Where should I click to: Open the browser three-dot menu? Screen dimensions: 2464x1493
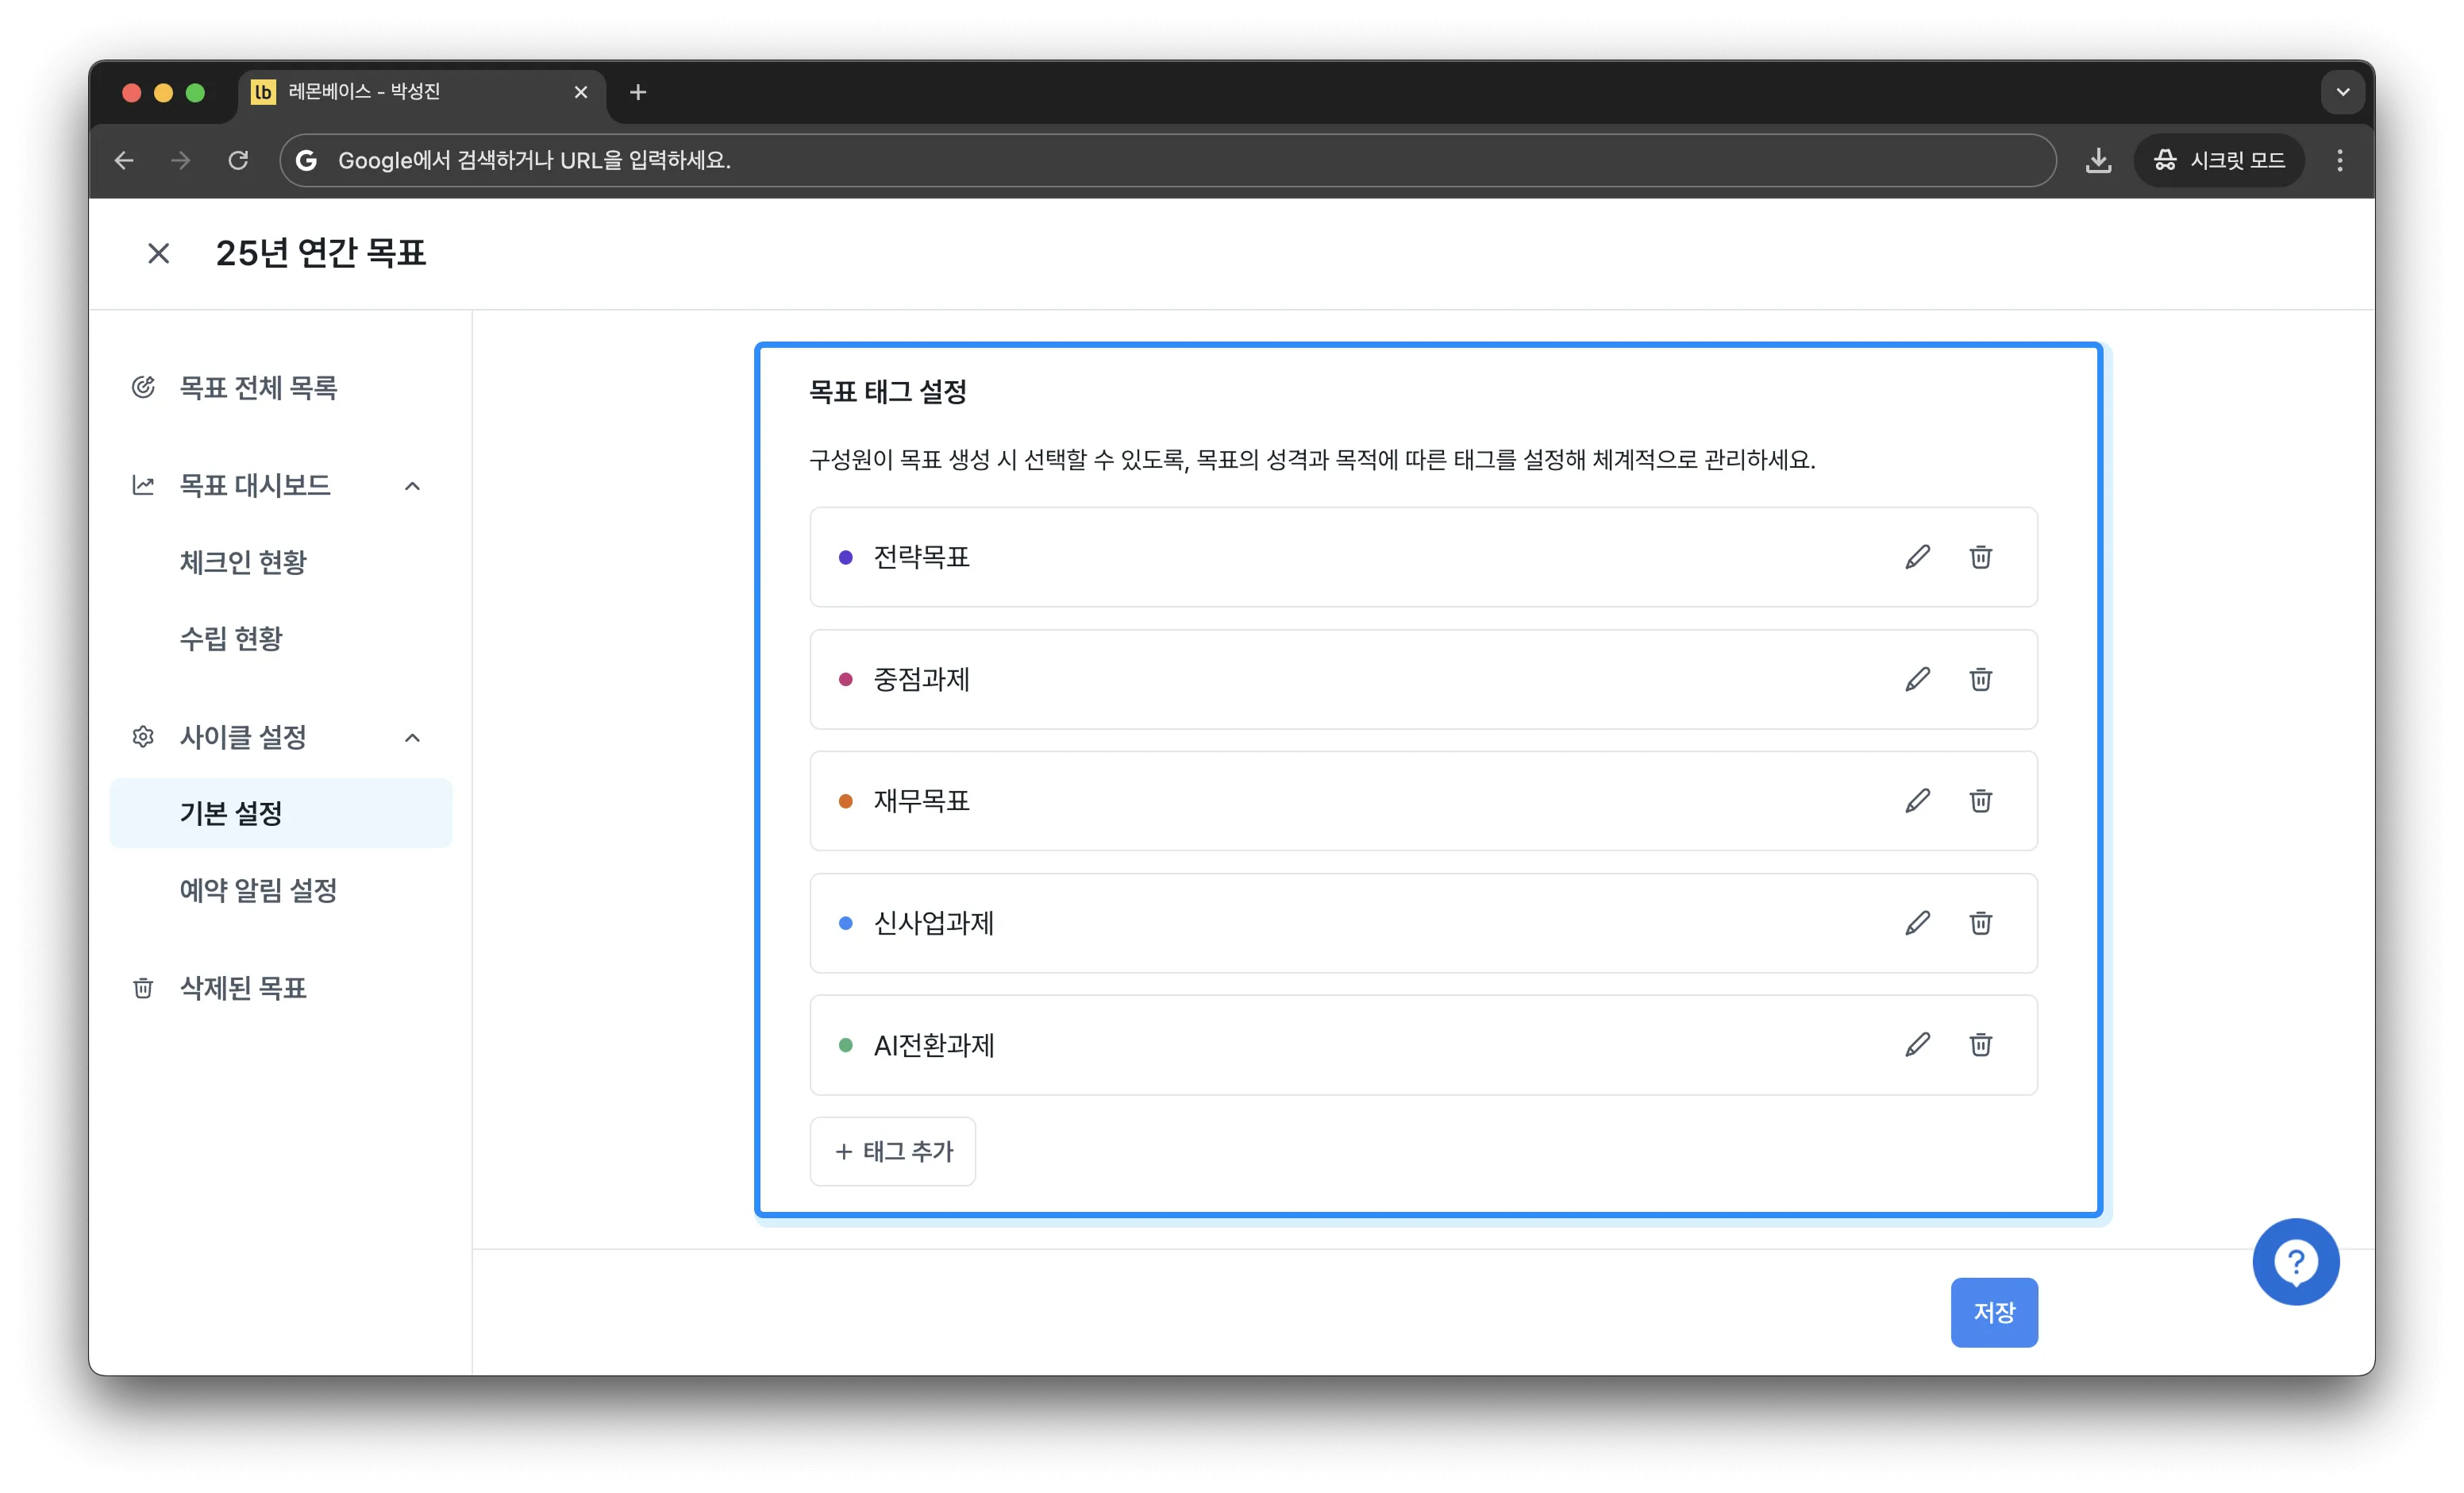(x=2339, y=160)
